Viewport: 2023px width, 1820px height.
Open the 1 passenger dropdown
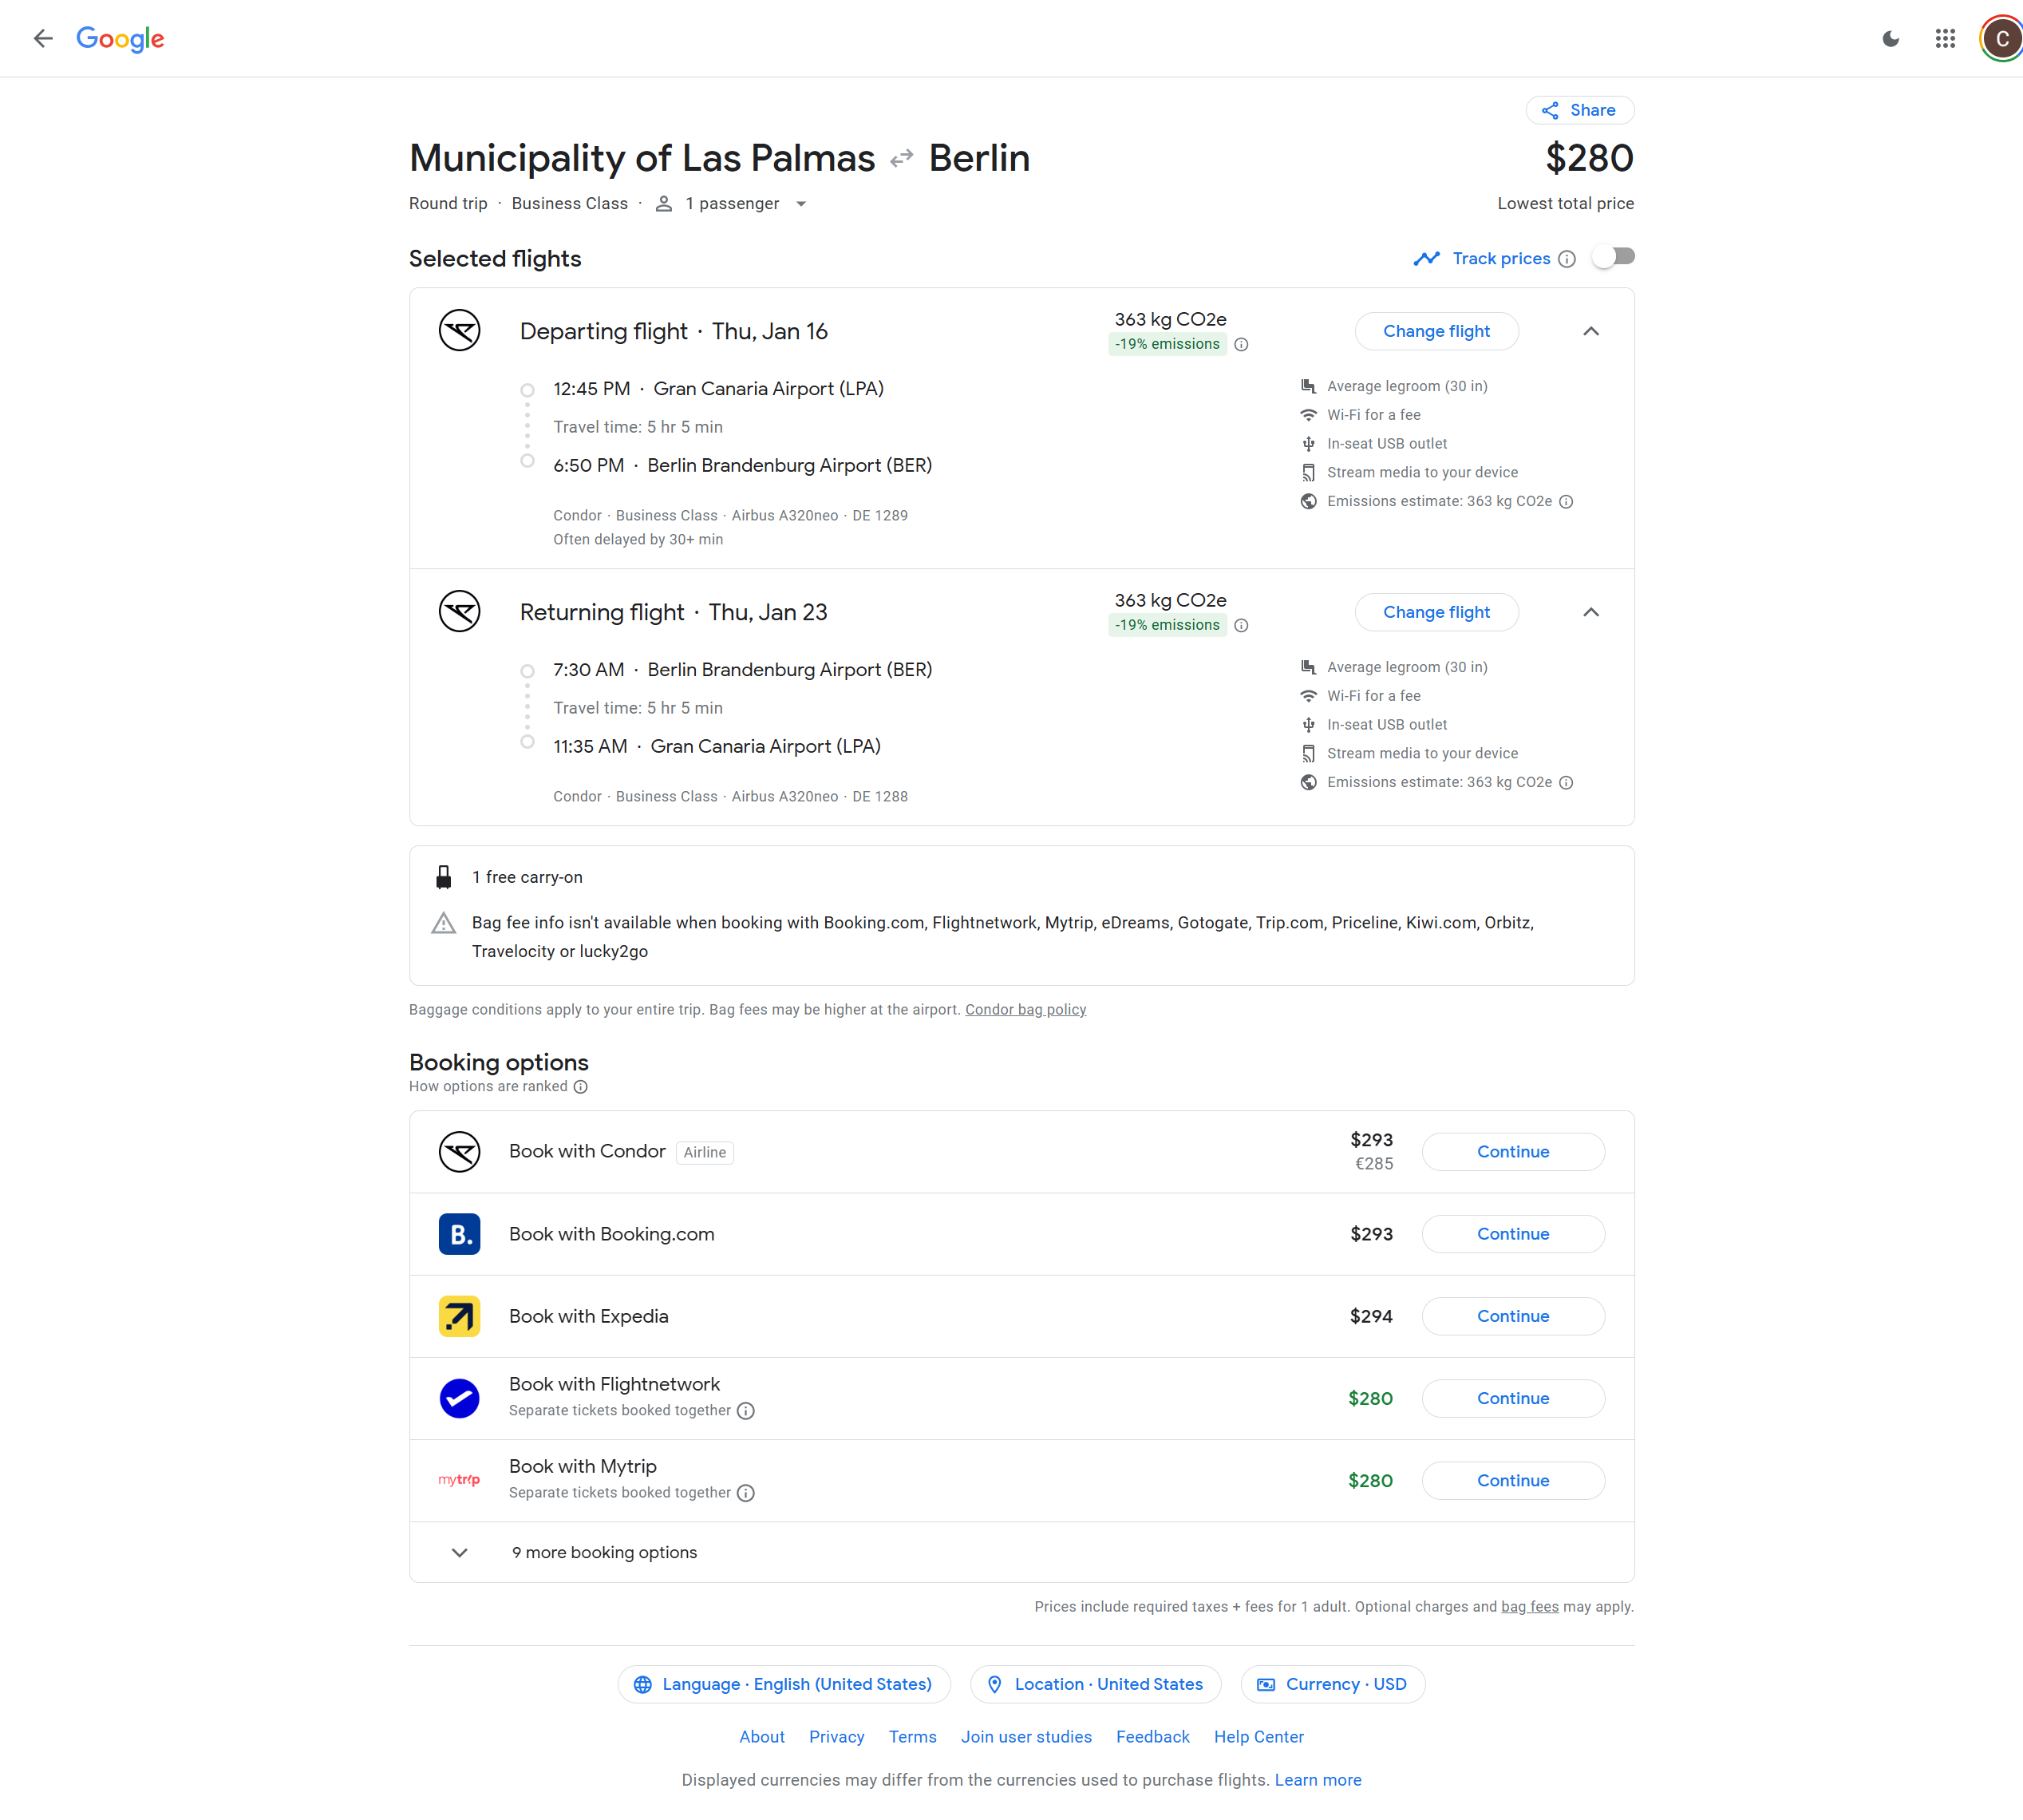(733, 204)
